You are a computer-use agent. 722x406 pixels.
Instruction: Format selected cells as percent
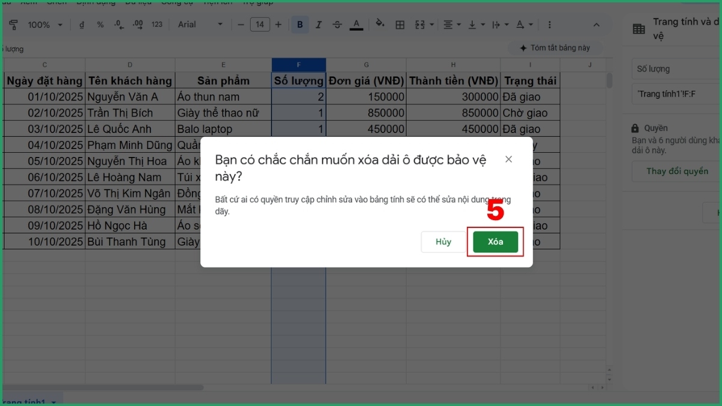[x=100, y=25]
